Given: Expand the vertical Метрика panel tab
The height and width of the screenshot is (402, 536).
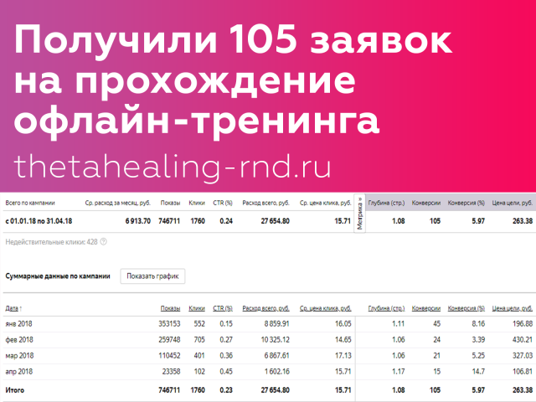Looking at the screenshot, I should tap(359, 214).
